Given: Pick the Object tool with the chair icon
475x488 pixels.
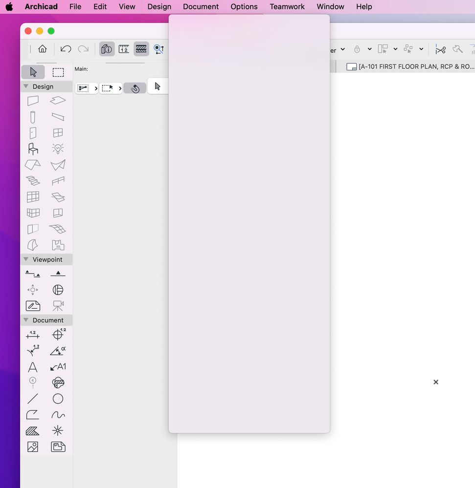Looking at the screenshot, I should tap(33, 149).
